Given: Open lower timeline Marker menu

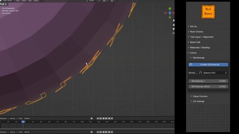Looking at the screenshot, I should tap(27, 132).
